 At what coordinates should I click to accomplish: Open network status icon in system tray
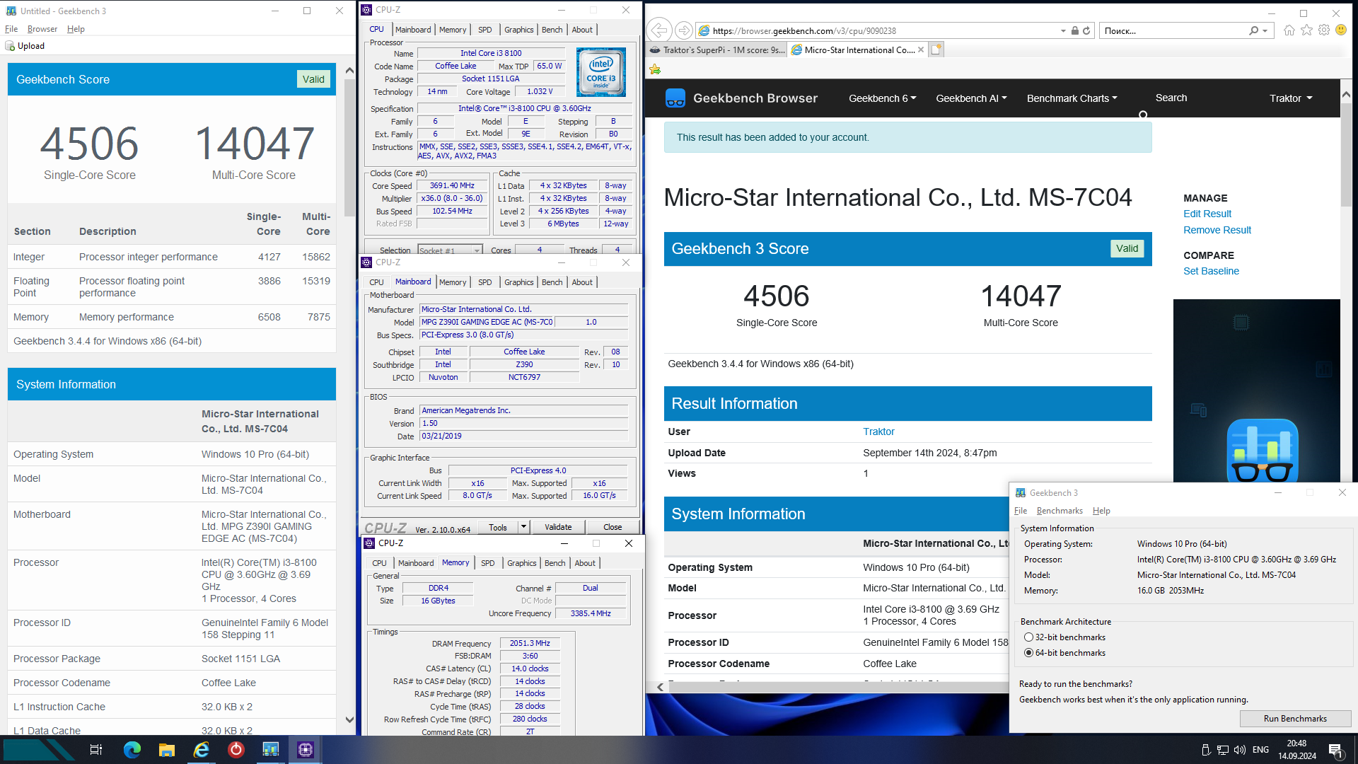click(x=1223, y=750)
